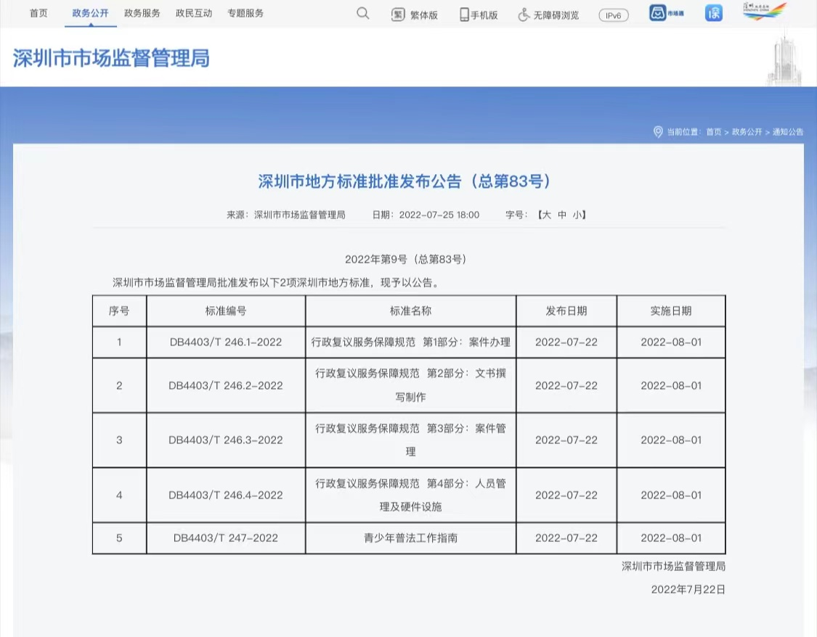
Task: Set font size to small (小)
Action: 576,215
